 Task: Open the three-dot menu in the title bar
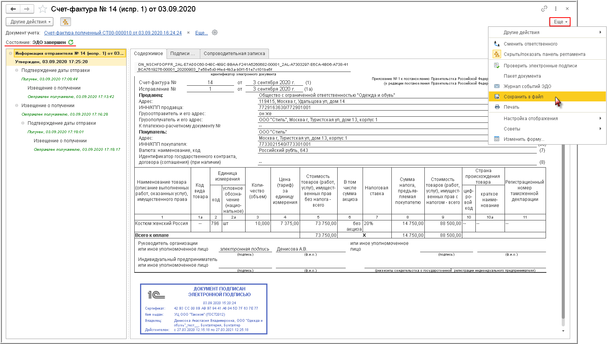pos(556,9)
